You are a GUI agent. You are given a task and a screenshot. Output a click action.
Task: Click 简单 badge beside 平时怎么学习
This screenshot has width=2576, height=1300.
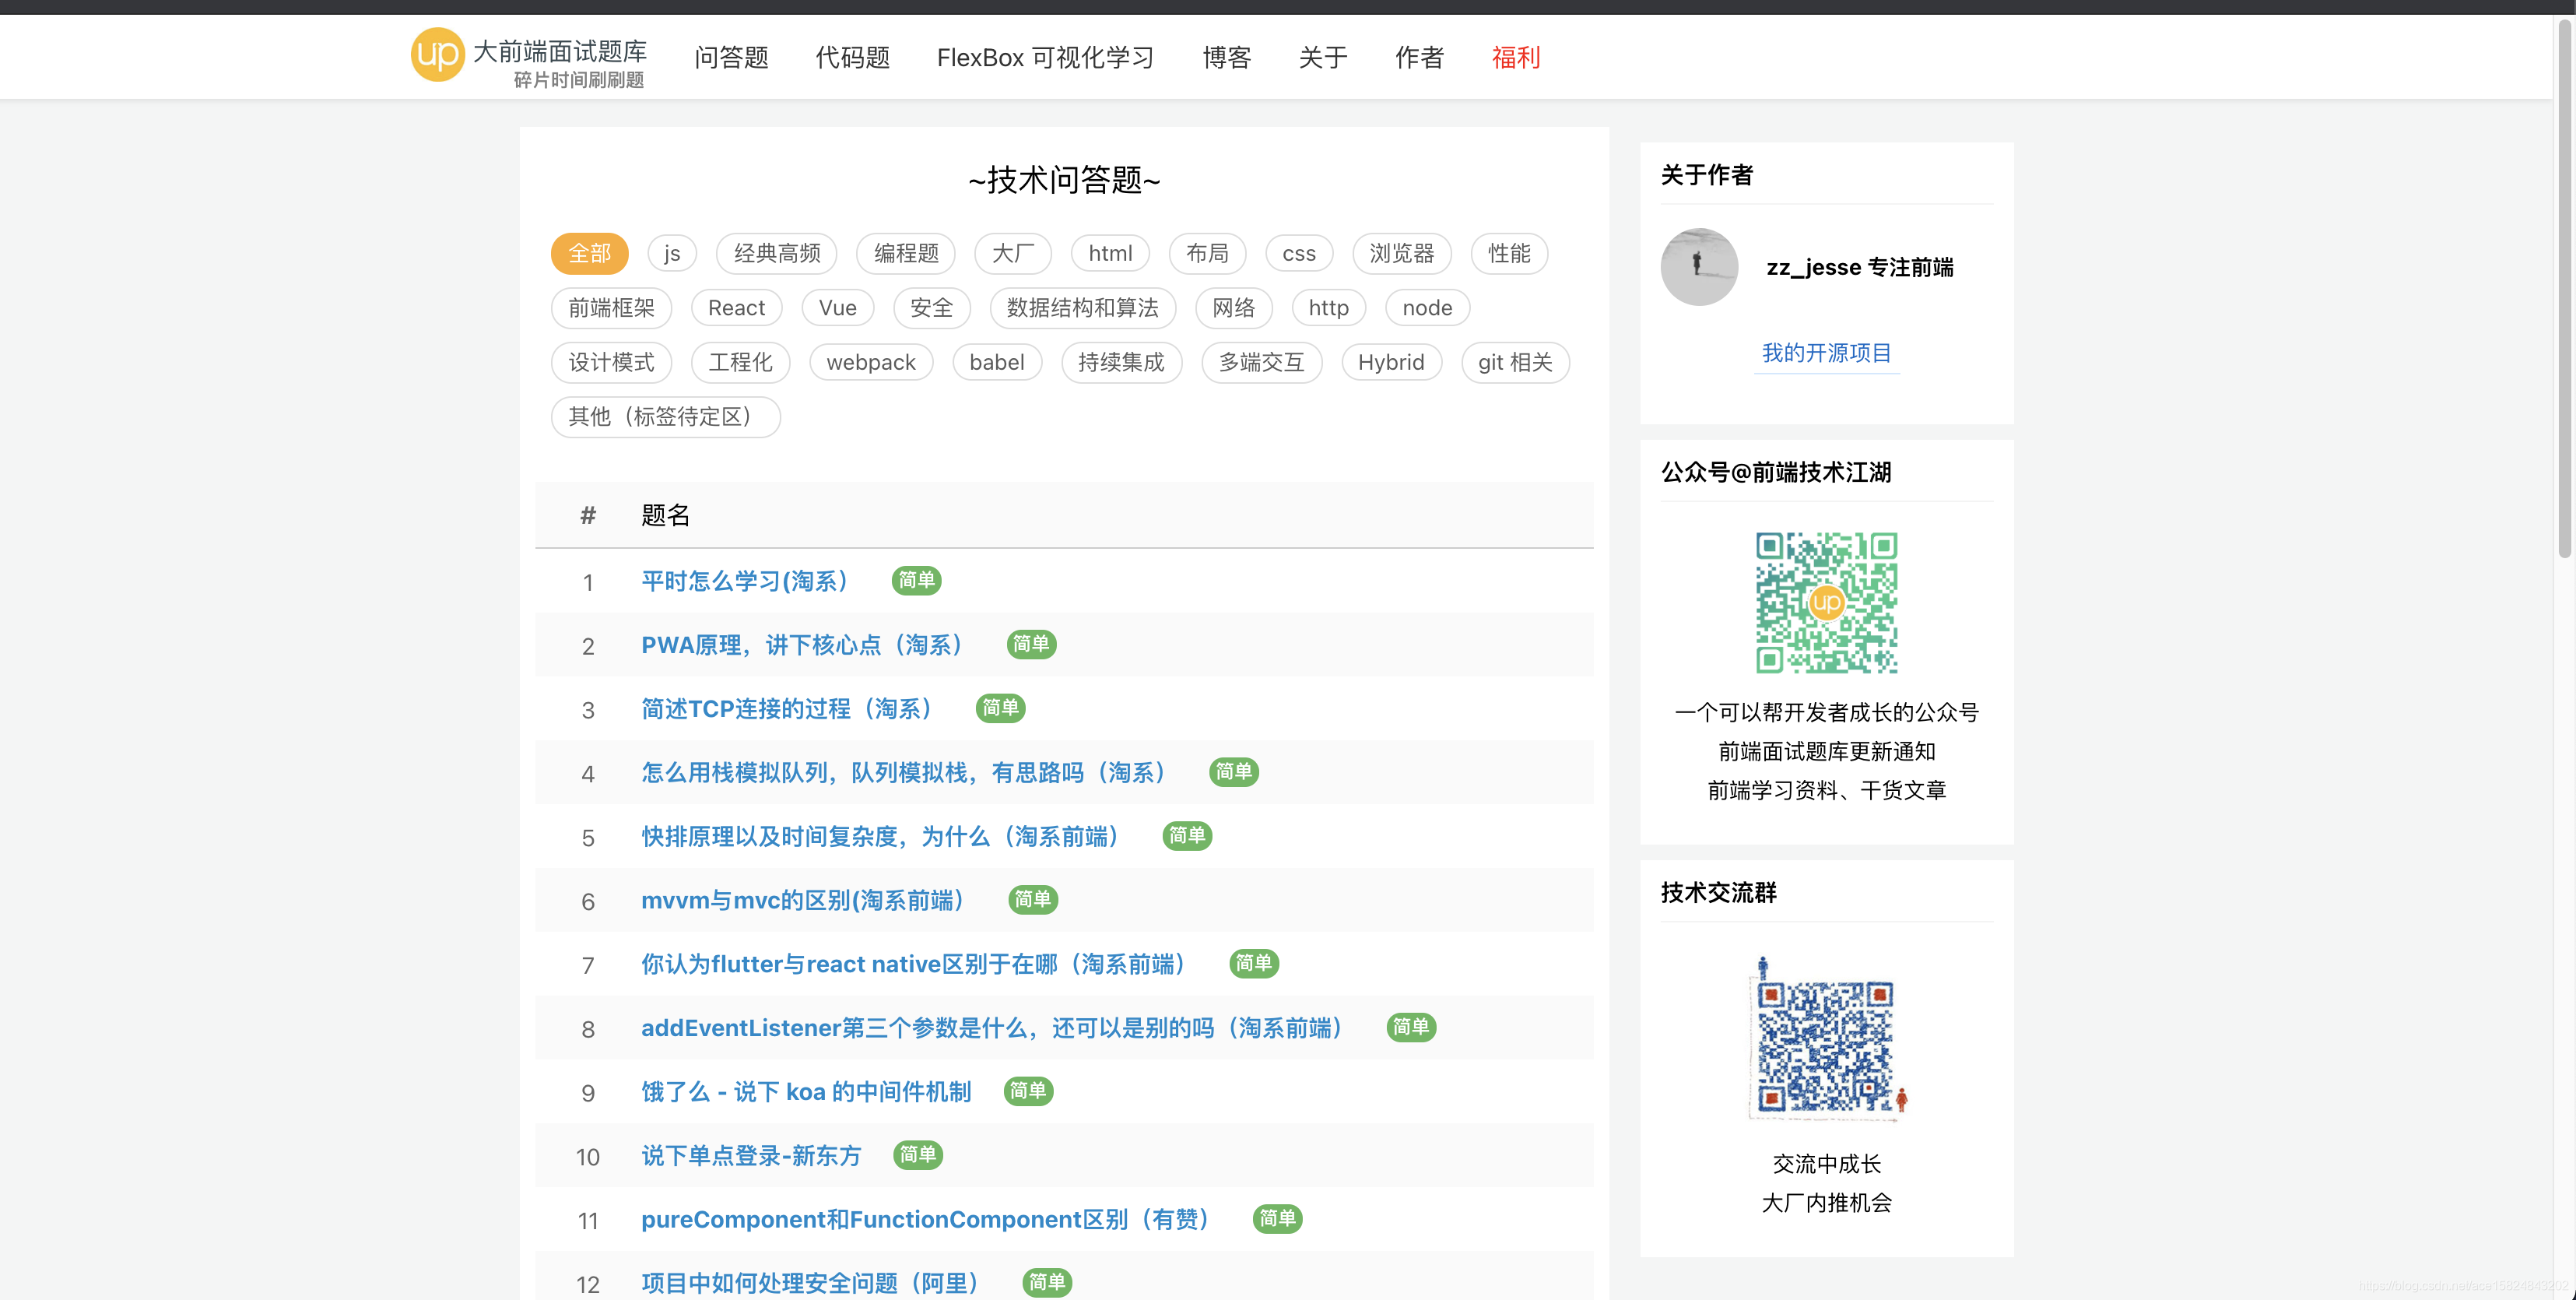[x=916, y=580]
